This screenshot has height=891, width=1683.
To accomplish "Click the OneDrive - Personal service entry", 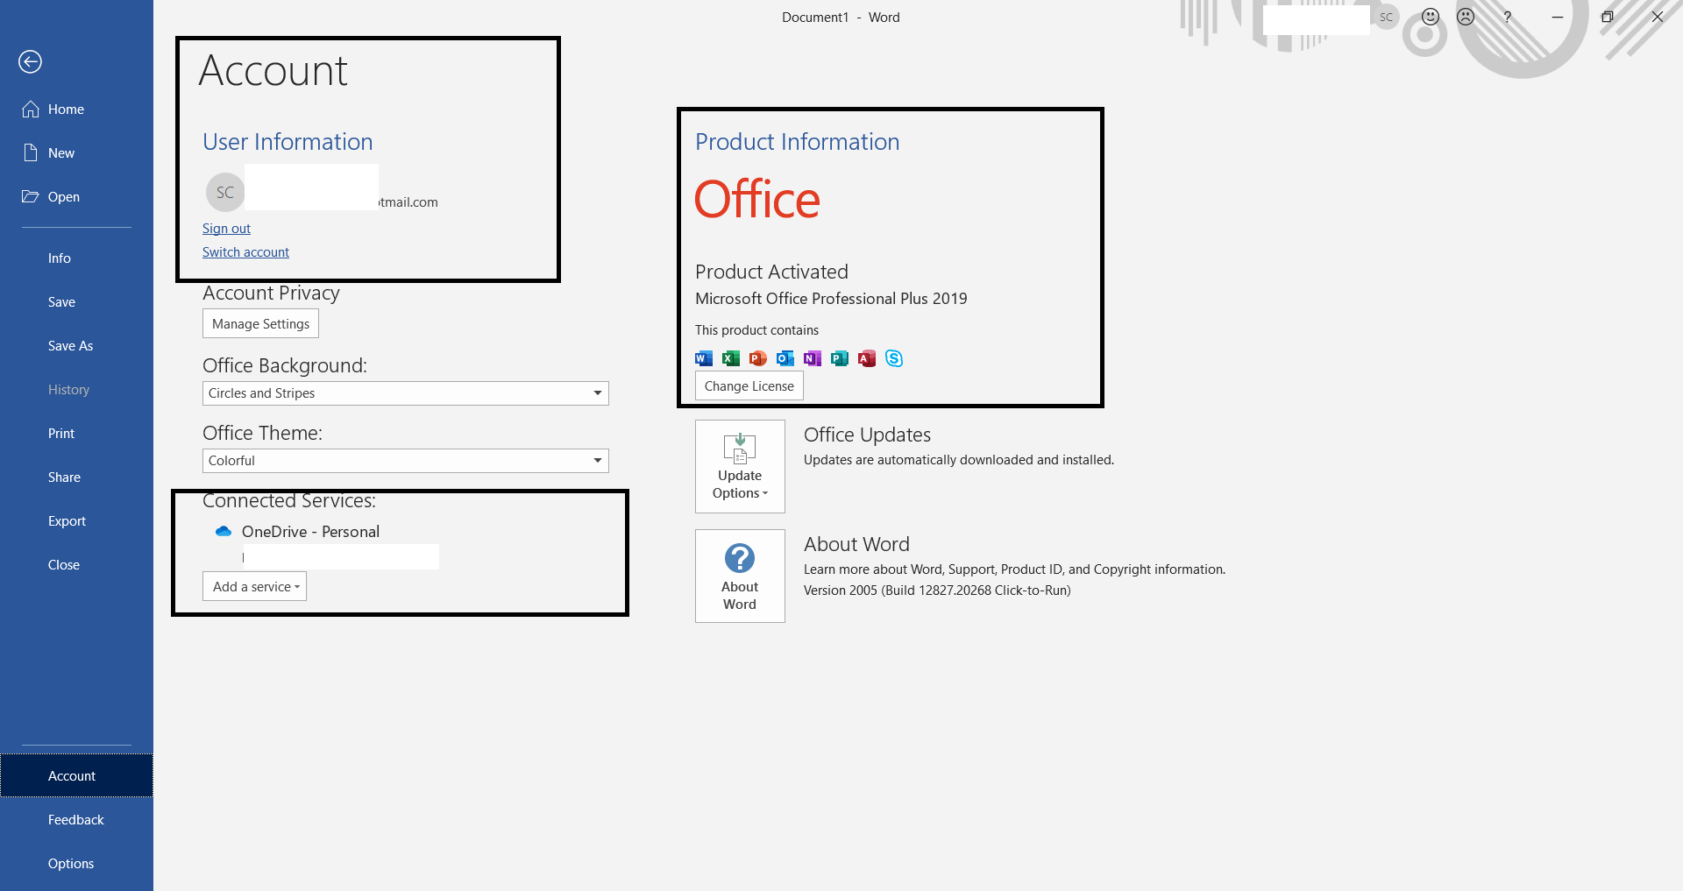I will click(x=310, y=531).
